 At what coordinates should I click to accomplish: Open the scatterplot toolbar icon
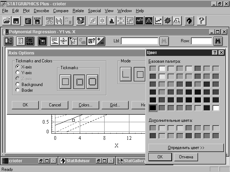[x=93, y=21]
